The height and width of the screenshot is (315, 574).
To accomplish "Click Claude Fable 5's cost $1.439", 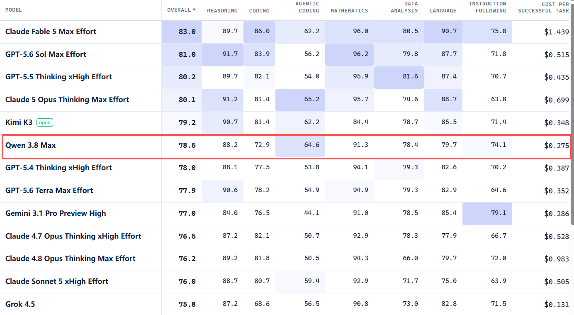I will (x=557, y=32).
